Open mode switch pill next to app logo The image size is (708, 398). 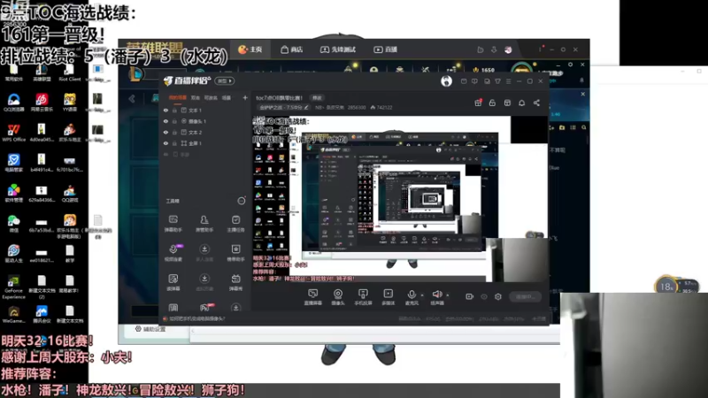(225, 80)
